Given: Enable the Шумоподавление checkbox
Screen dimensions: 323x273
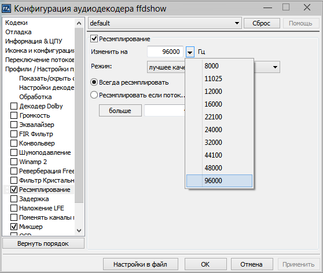Looking at the screenshot, I should pos(14,152).
